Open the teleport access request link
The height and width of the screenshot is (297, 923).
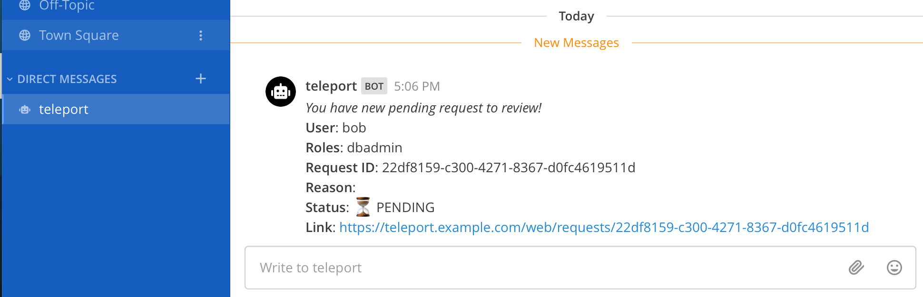604,228
